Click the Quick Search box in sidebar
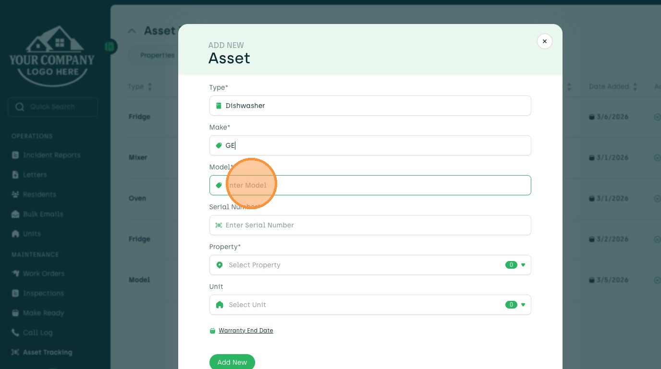 tap(53, 107)
